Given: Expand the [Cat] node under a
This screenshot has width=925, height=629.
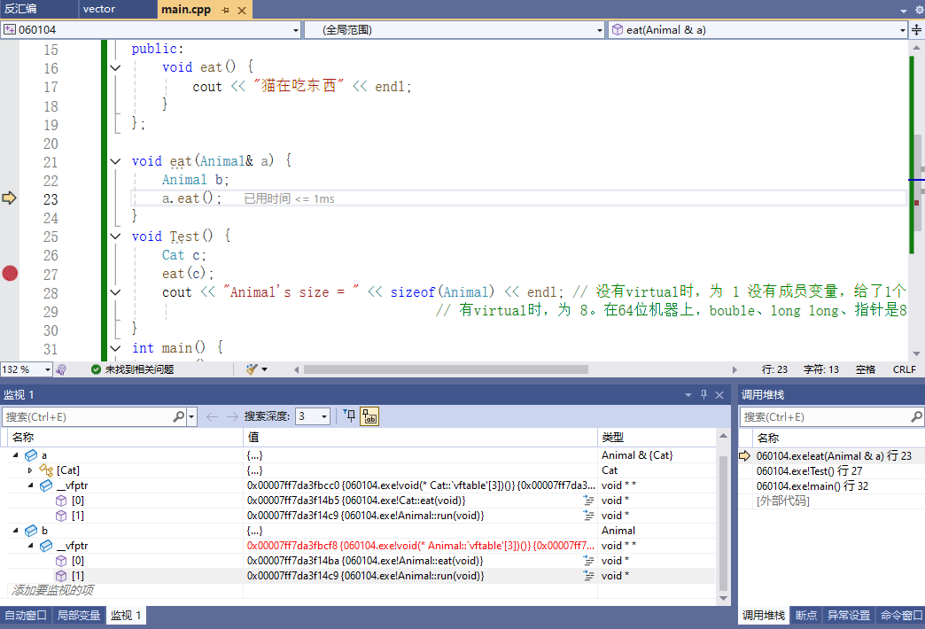Looking at the screenshot, I should coord(30,470).
